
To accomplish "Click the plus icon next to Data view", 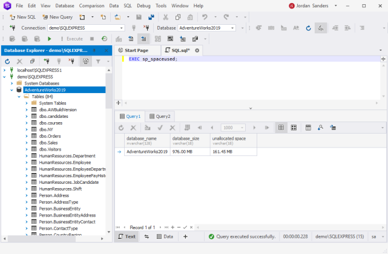I will point(185,236).
